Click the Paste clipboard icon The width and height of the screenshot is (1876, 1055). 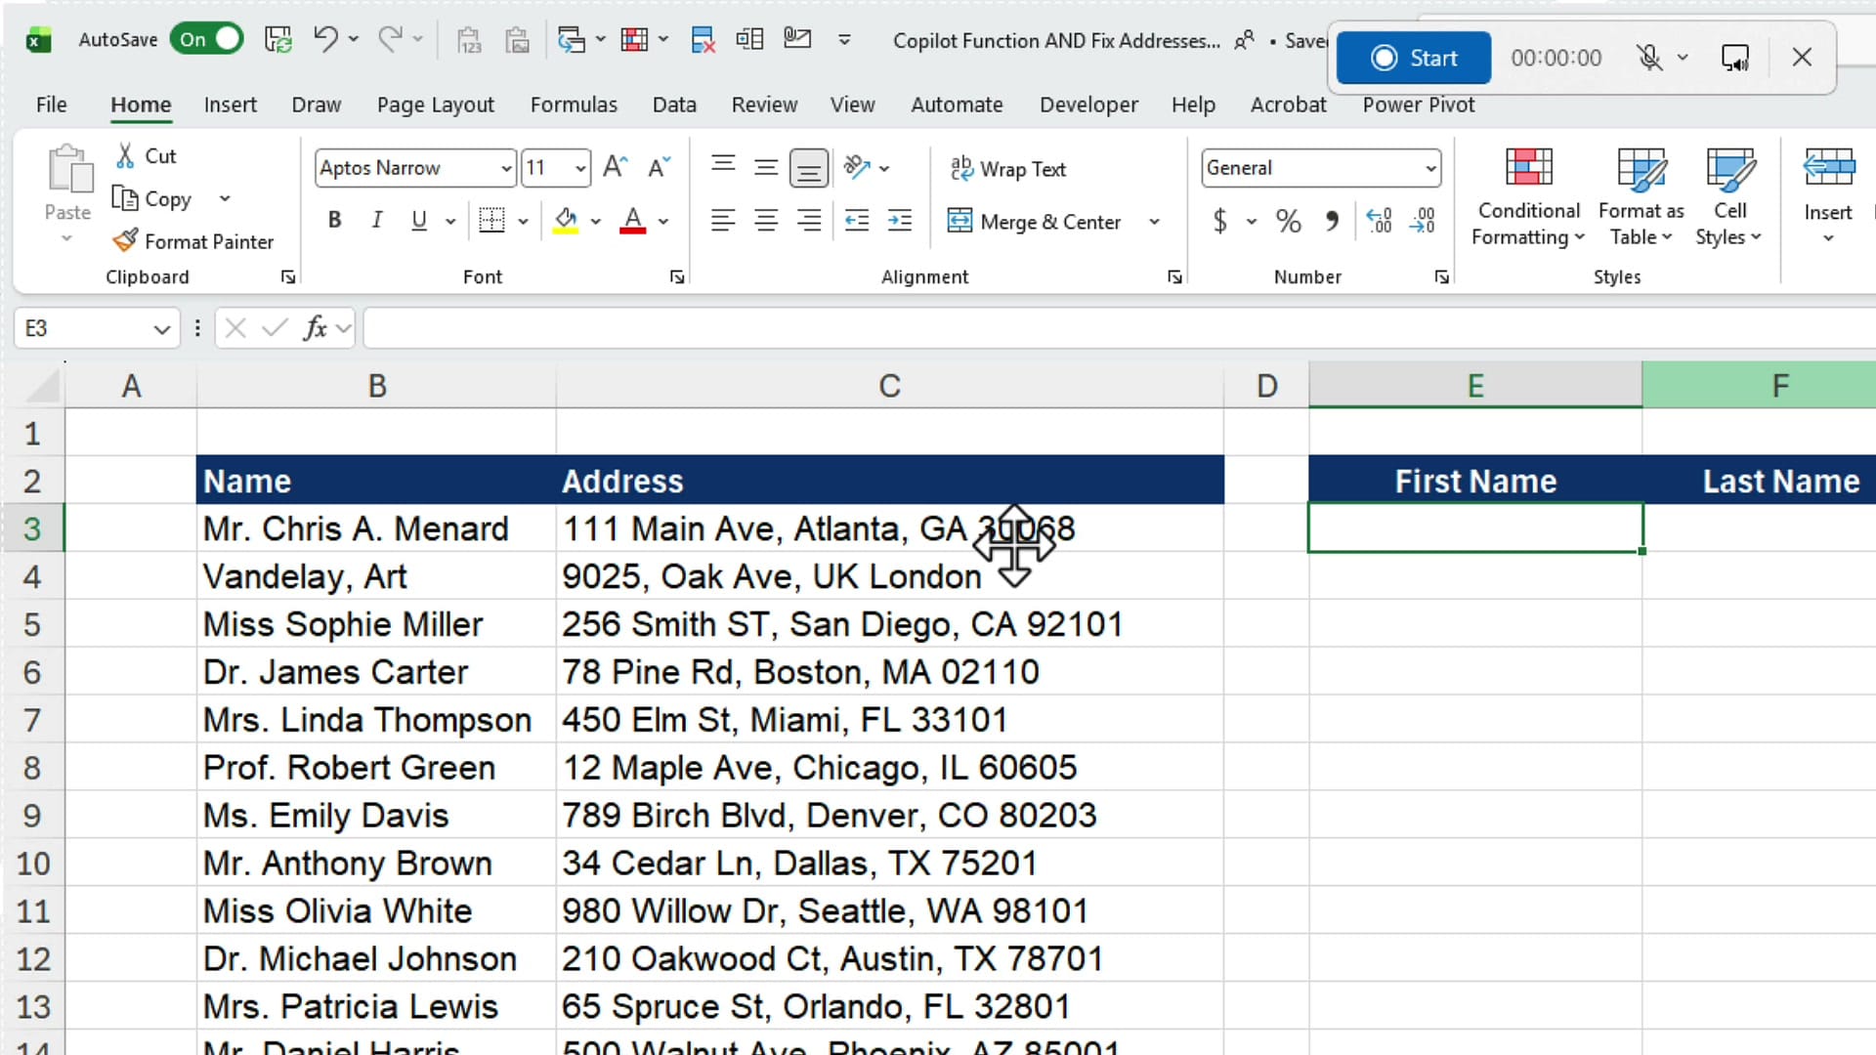pos(68,169)
